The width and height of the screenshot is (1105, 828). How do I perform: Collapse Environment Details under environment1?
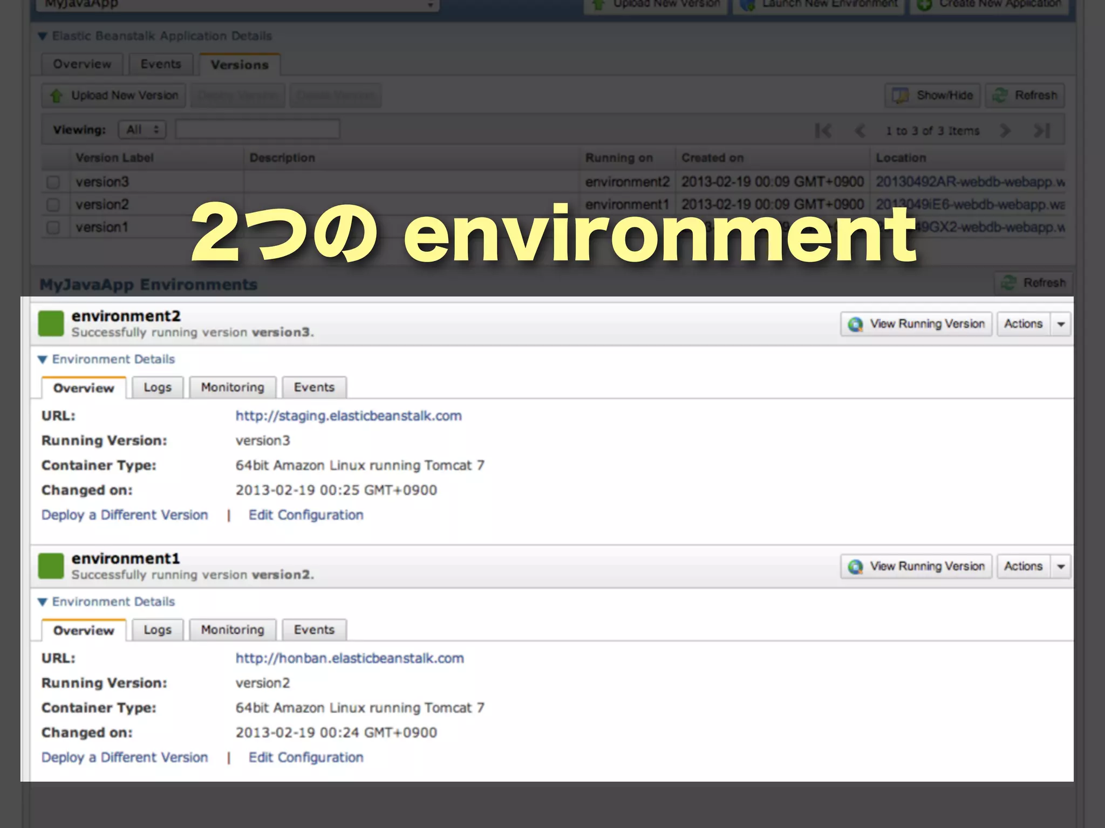(43, 602)
